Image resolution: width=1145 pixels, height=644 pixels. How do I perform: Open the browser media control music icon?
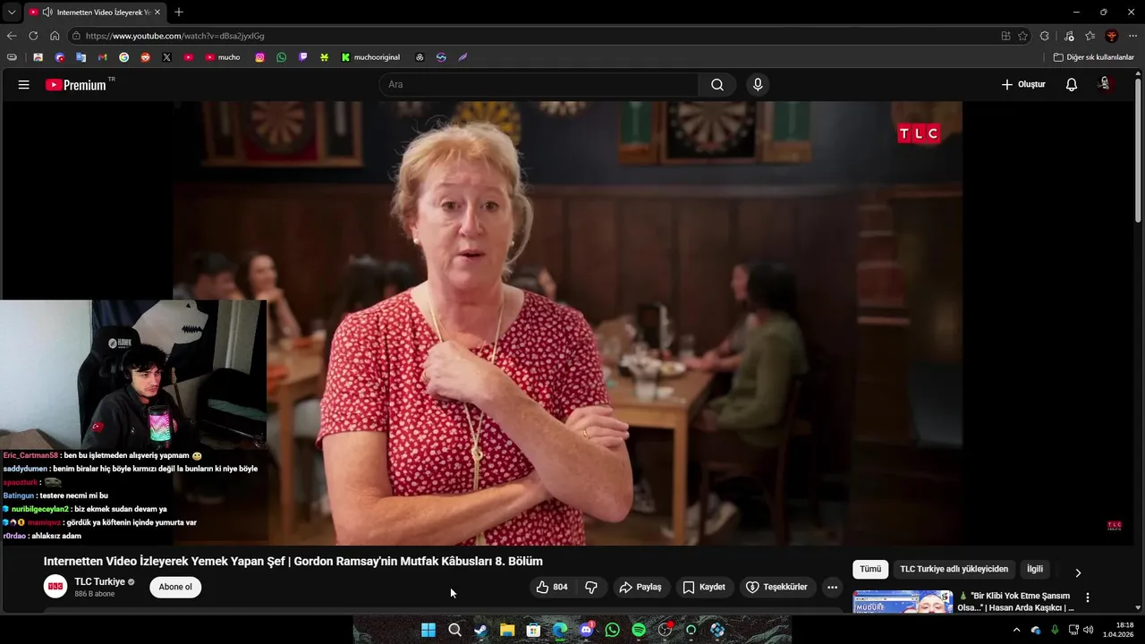click(1068, 36)
